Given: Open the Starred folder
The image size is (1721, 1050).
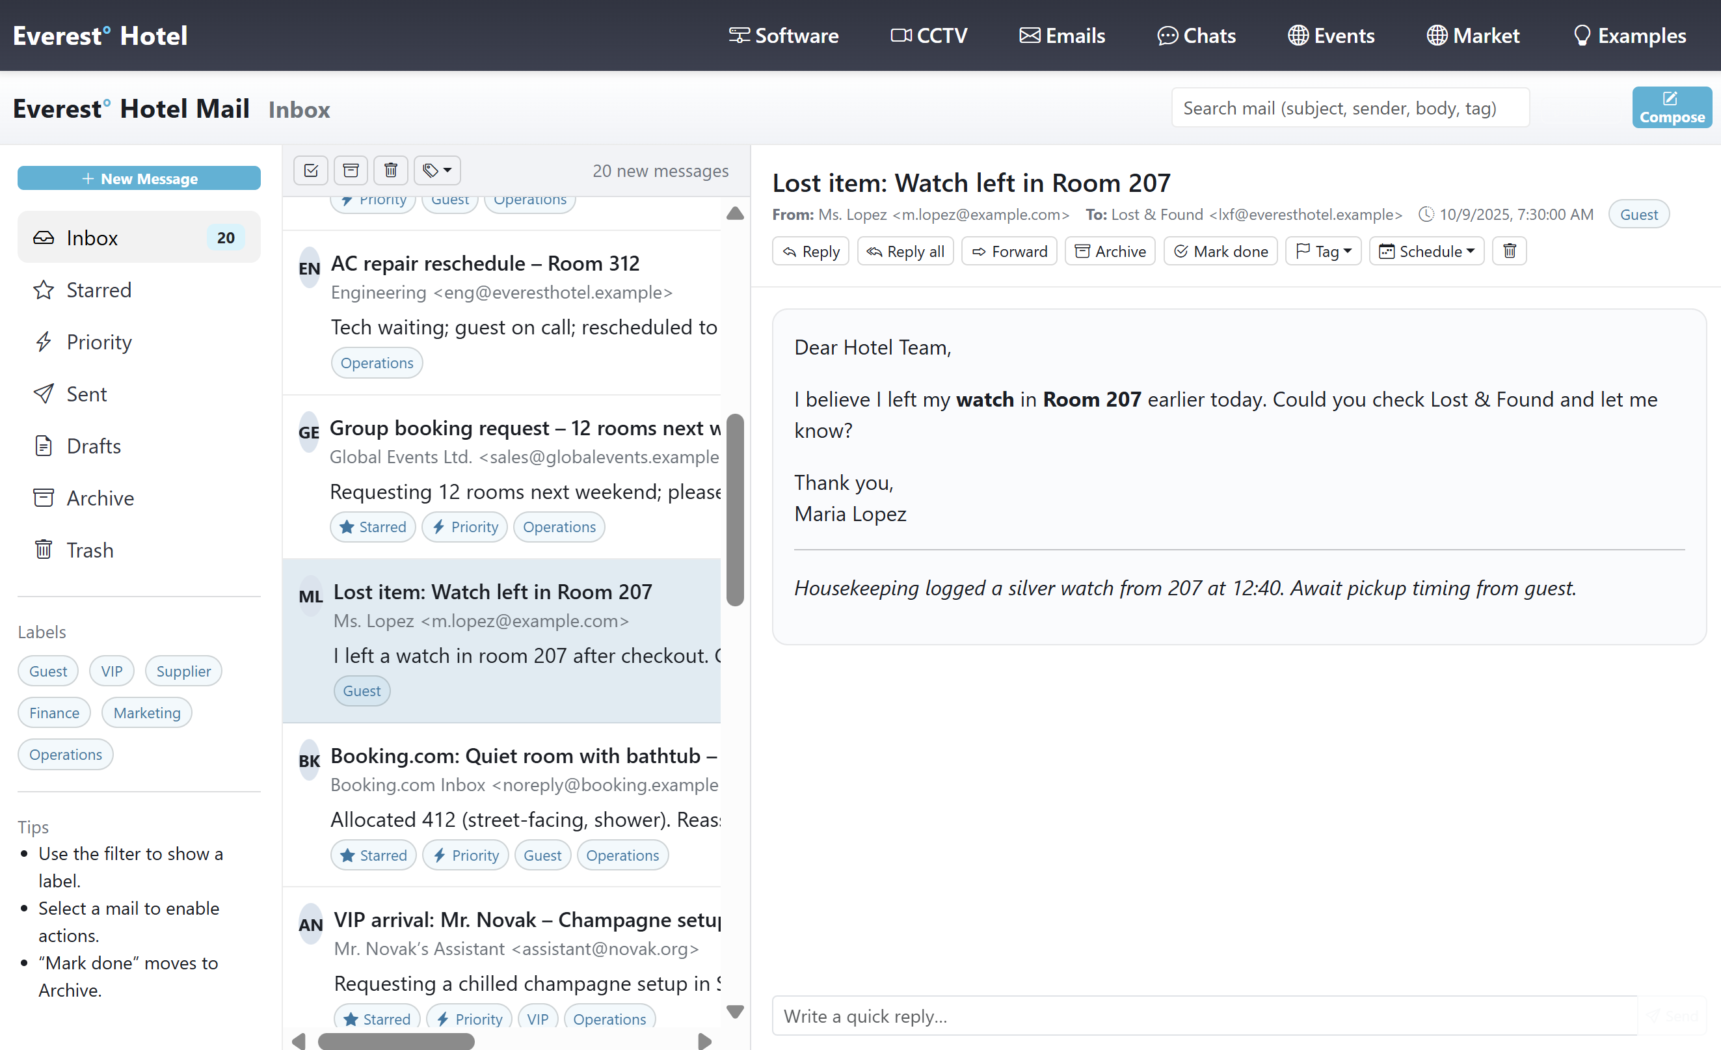Looking at the screenshot, I should click(98, 290).
